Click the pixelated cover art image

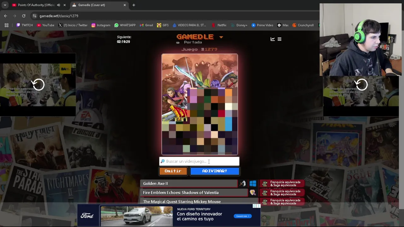tap(200, 104)
